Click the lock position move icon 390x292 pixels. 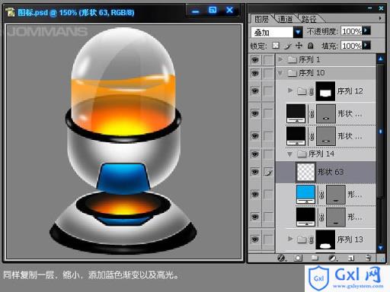pyautogui.click(x=299, y=46)
